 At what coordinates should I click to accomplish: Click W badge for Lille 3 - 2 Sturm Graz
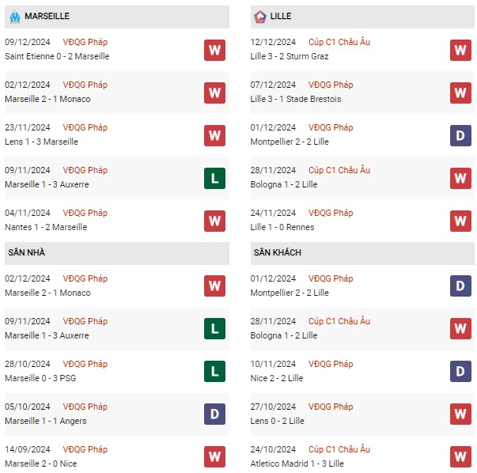(460, 50)
